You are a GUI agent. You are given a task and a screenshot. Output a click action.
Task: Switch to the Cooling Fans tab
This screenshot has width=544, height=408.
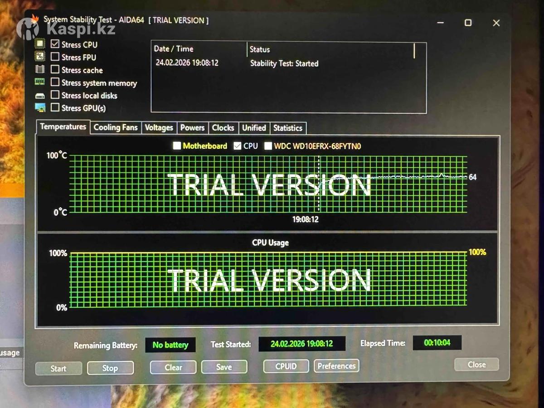point(116,128)
